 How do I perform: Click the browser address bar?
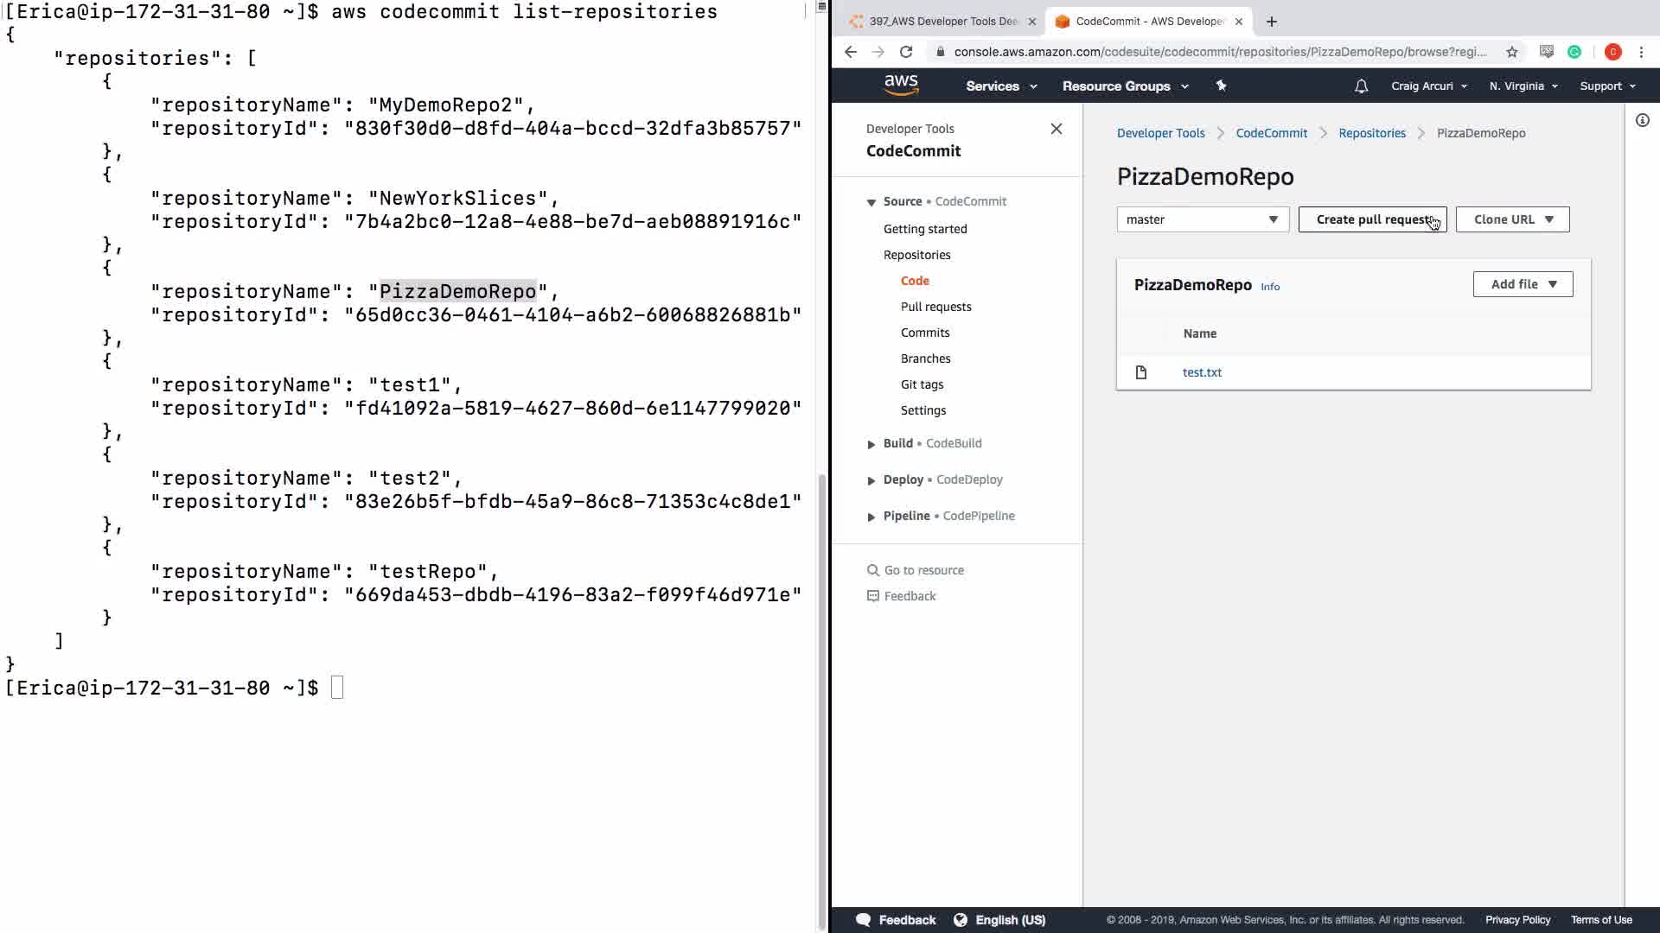pos(1219,52)
